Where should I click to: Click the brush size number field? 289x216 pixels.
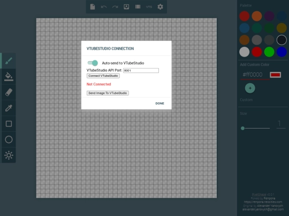click(x=281, y=124)
